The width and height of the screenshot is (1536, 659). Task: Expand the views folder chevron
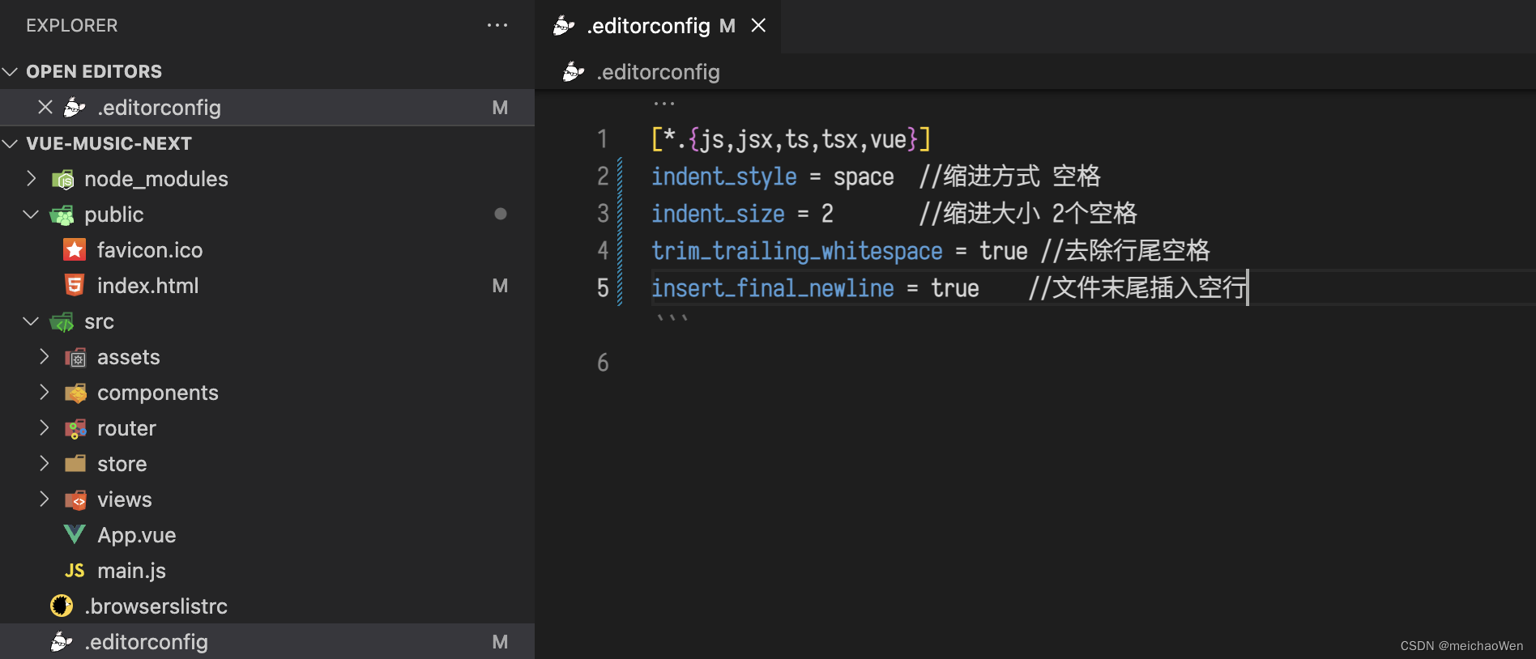tap(44, 499)
